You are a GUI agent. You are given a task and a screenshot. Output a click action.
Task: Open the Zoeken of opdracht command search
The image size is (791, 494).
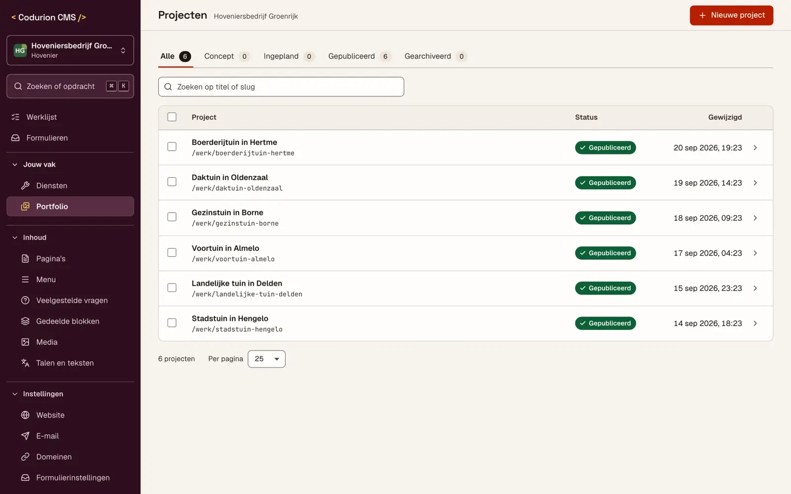click(x=70, y=86)
